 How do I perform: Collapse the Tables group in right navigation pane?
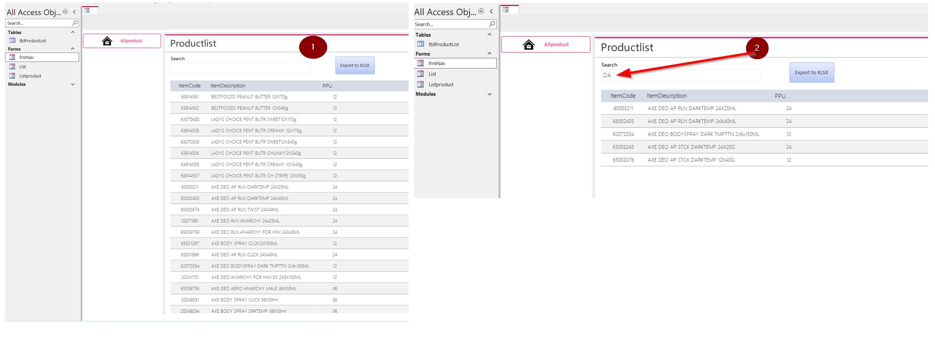(490, 35)
